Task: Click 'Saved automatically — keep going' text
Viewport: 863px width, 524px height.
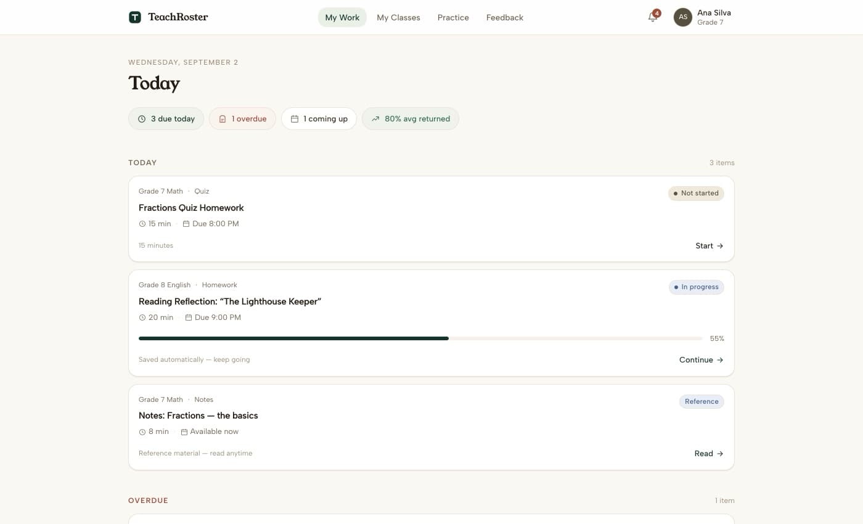Action: pyautogui.click(x=194, y=360)
